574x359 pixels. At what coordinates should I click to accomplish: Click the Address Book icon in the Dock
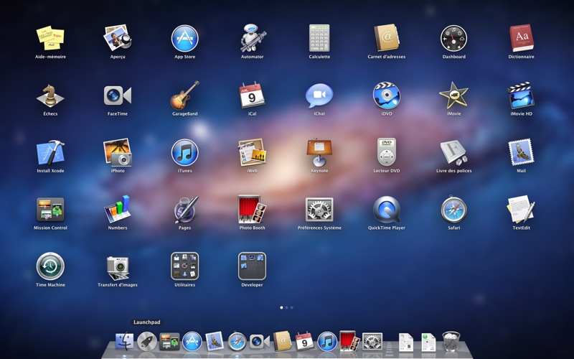tap(282, 341)
